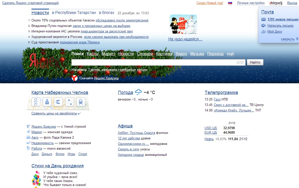The height and width of the screenshot is (188, 299).
Task: Read the news about закон о прозрачных урнах
Action: [101, 26]
